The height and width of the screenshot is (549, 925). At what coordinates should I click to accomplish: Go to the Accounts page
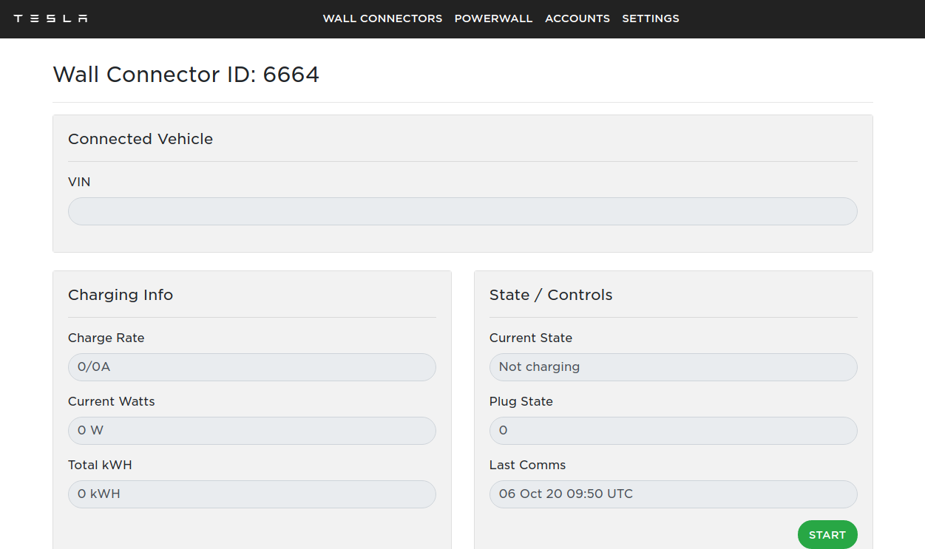577,18
